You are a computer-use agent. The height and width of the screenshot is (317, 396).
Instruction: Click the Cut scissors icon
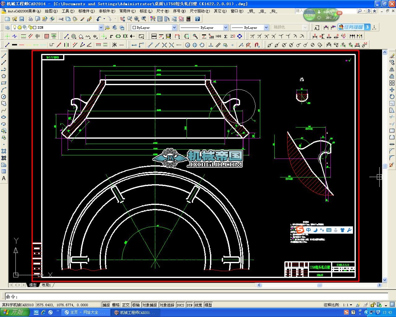[x=61, y=19]
